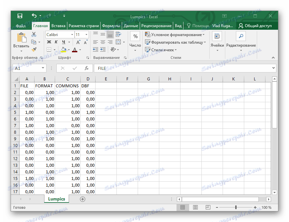This screenshot has width=289, height=222.
Task: Select the Lumpics sheet tab
Action: pyautogui.click(x=56, y=199)
